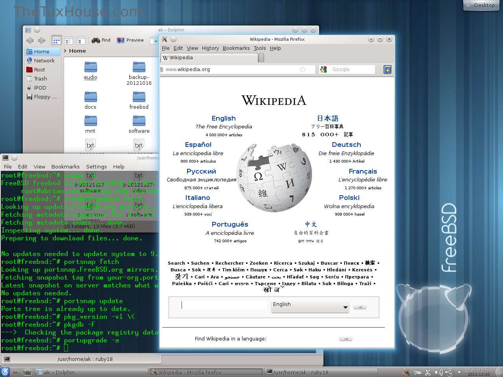Viewport: 503px width, 377px height.
Task: Open the KDE application launcher
Action: click(x=5, y=372)
